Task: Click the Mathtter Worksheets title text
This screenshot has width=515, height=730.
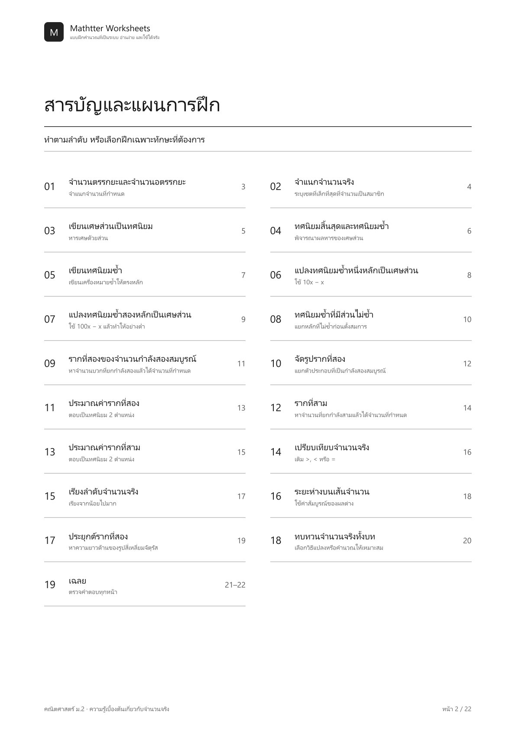Action: pyautogui.click(x=110, y=28)
